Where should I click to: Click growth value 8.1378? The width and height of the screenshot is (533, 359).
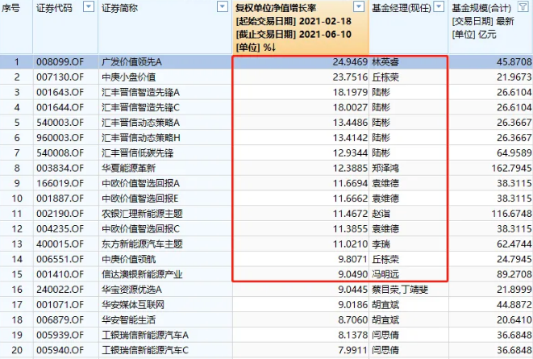(x=353, y=336)
